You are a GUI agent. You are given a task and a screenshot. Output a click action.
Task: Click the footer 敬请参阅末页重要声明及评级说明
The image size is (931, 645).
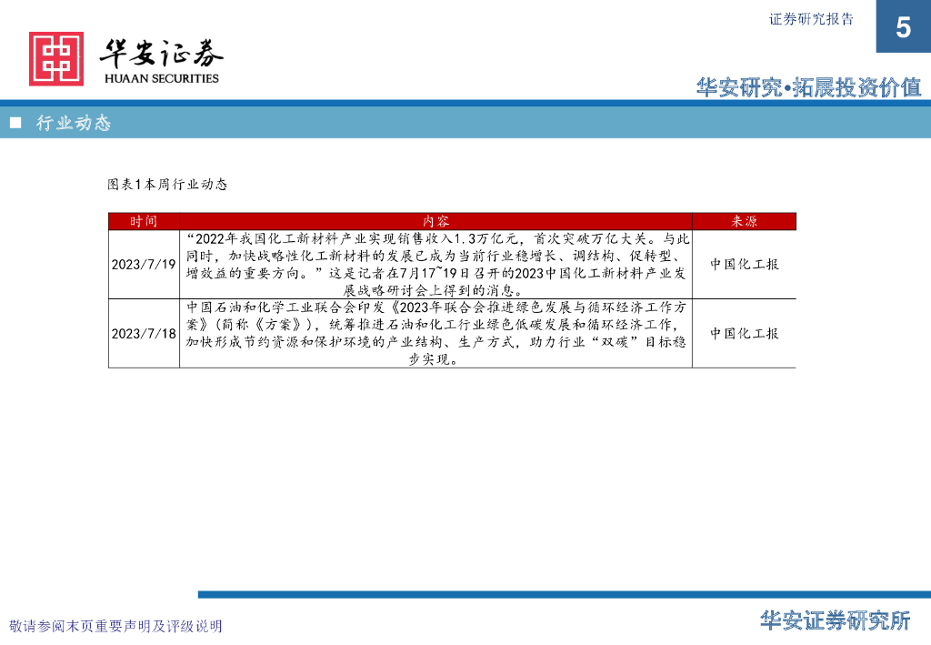(x=115, y=626)
